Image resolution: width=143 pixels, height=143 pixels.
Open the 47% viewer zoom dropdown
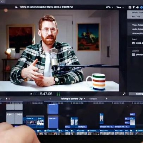click(109, 7)
